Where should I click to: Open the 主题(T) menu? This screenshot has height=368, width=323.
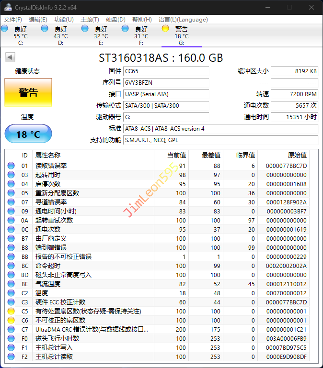(x=90, y=20)
